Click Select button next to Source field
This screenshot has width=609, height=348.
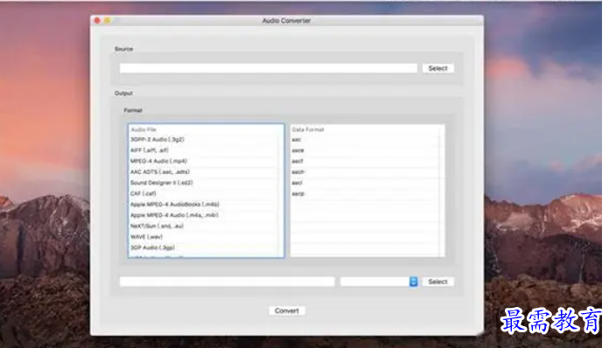click(437, 68)
